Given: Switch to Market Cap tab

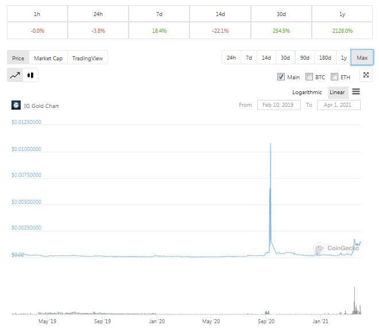Looking at the screenshot, I should [x=48, y=58].
